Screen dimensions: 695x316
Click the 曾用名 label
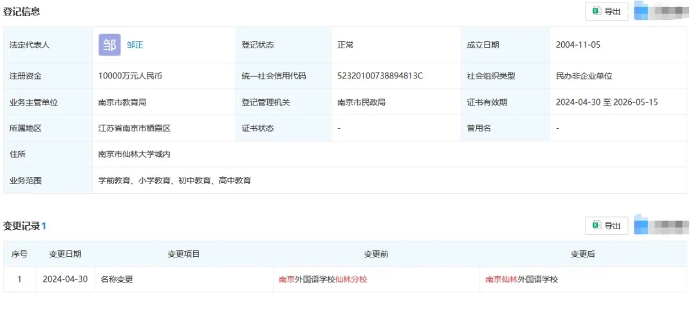pos(479,129)
